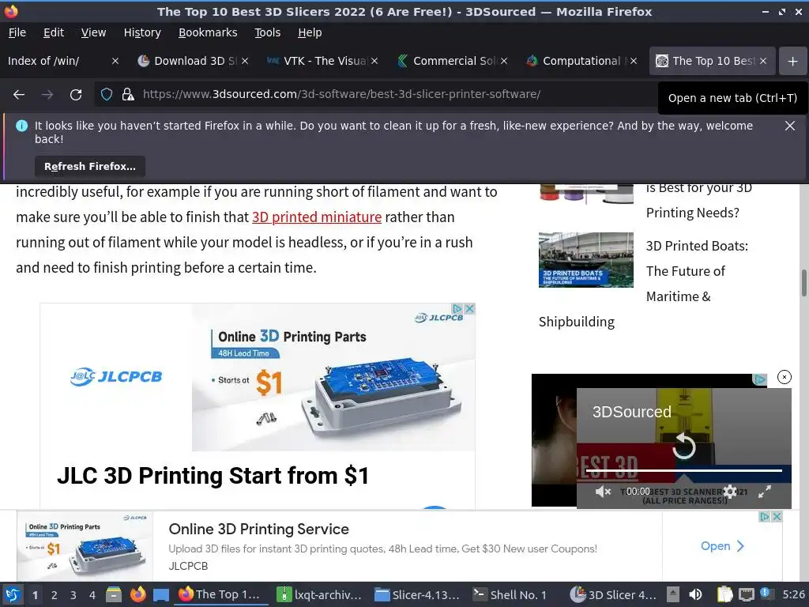Image resolution: width=809 pixels, height=607 pixels.
Task: Open the Bookmarks menu
Action: coord(208,32)
